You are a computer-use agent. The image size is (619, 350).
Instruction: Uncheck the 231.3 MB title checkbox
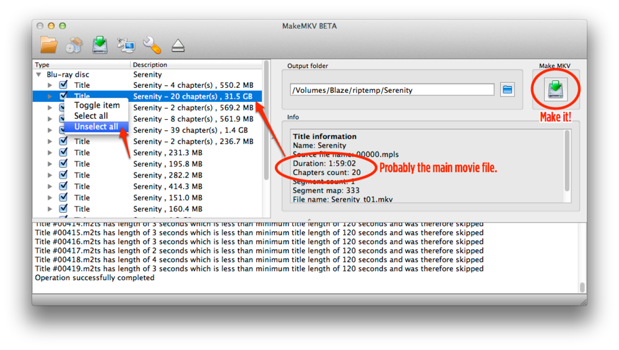tap(63, 152)
